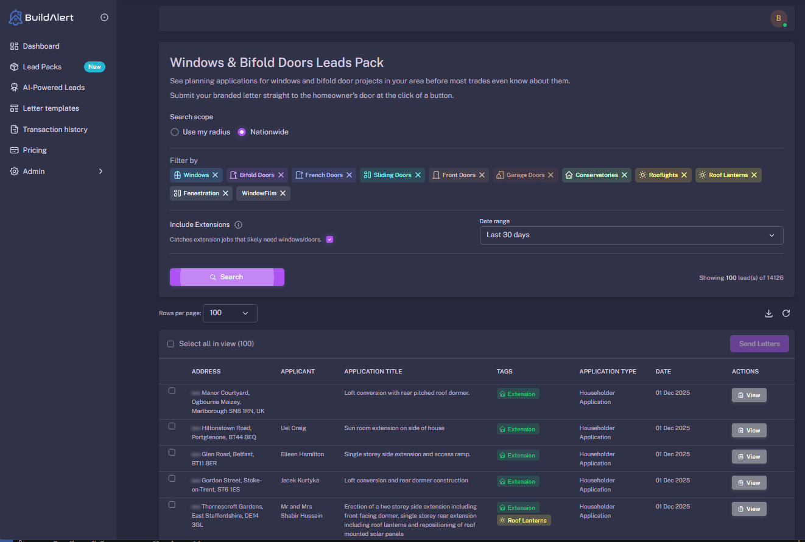Screen dimensions: 805x542
Task: Remove the Bifold Doors filter tag
Action: (280, 175)
